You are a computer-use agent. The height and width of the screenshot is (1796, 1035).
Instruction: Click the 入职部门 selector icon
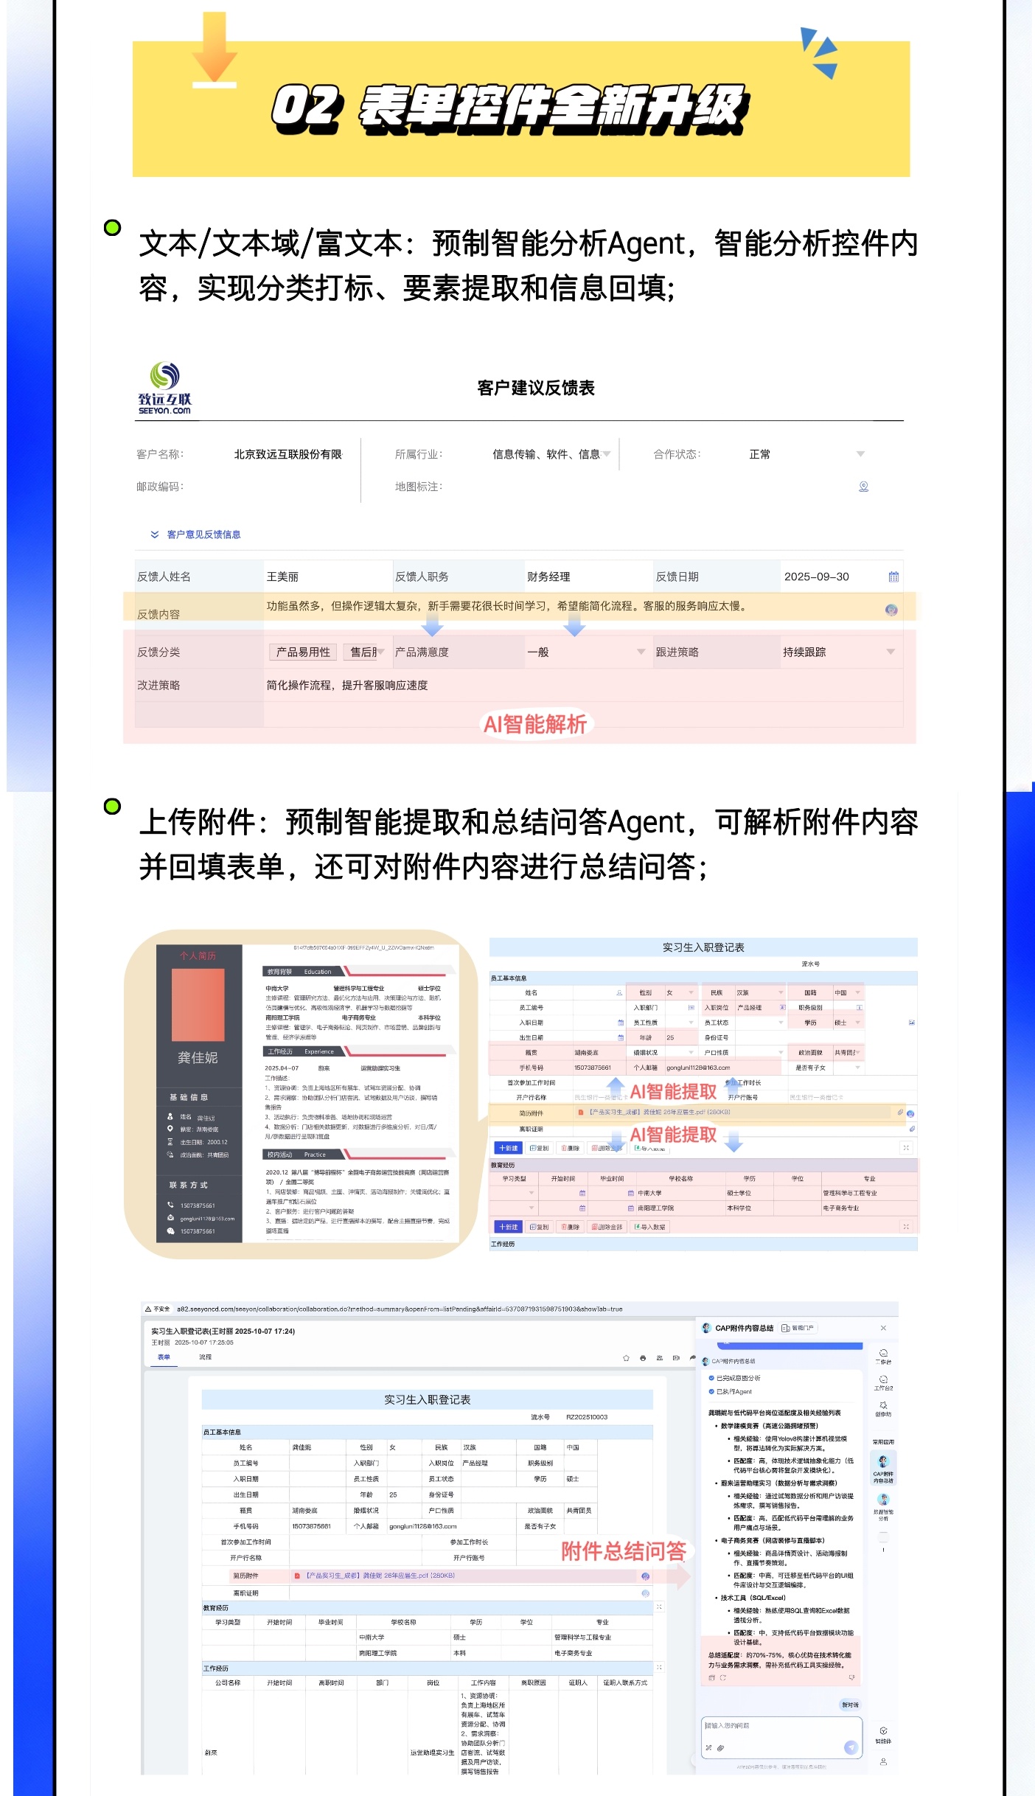pos(691,1007)
